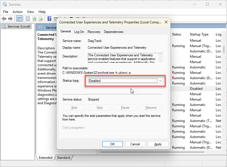The height and width of the screenshot is (167, 227).
Task: Close the Telemetry Properties dialog
Action: tap(166, 22)
